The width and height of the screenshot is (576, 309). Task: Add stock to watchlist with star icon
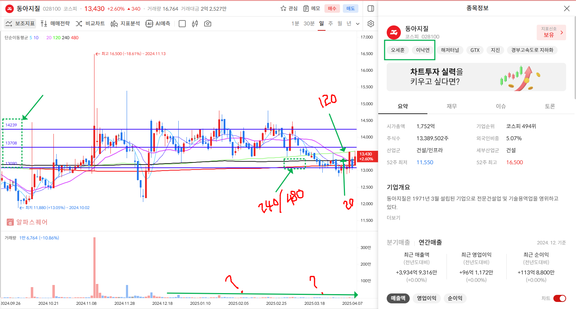click(x=289, y=8)
